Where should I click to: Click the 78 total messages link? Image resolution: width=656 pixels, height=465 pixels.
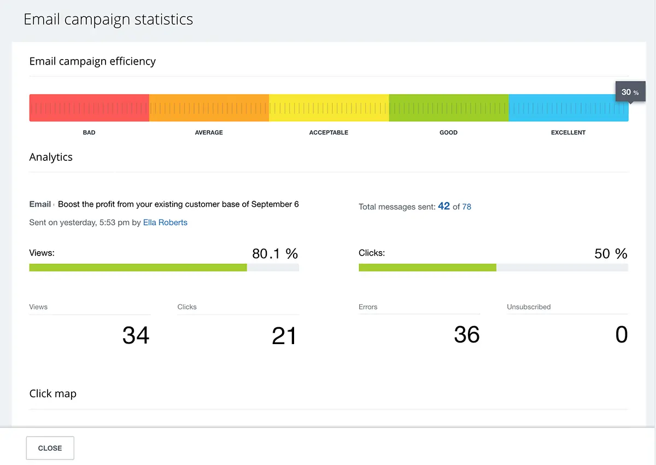coord(466,207)
